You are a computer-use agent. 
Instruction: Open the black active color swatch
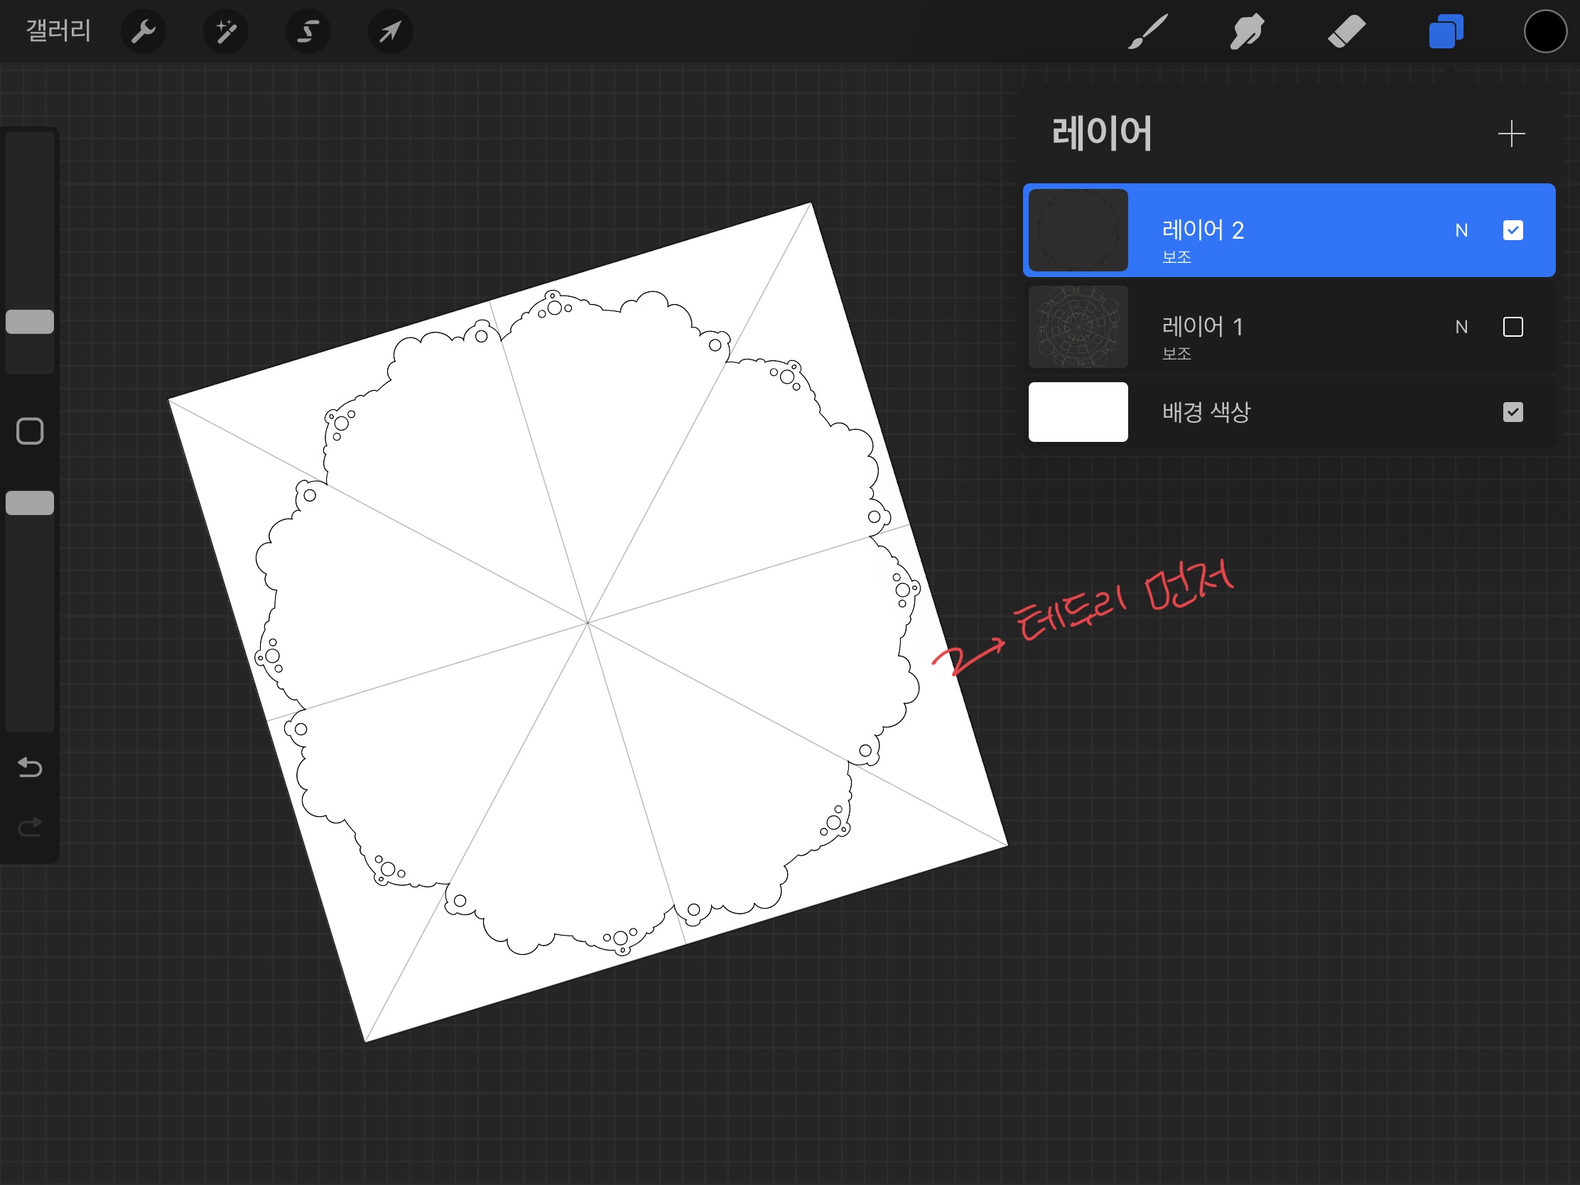(x=1545, y=31)
